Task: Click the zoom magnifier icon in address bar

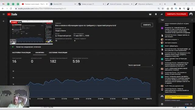Action: [158, 9]
